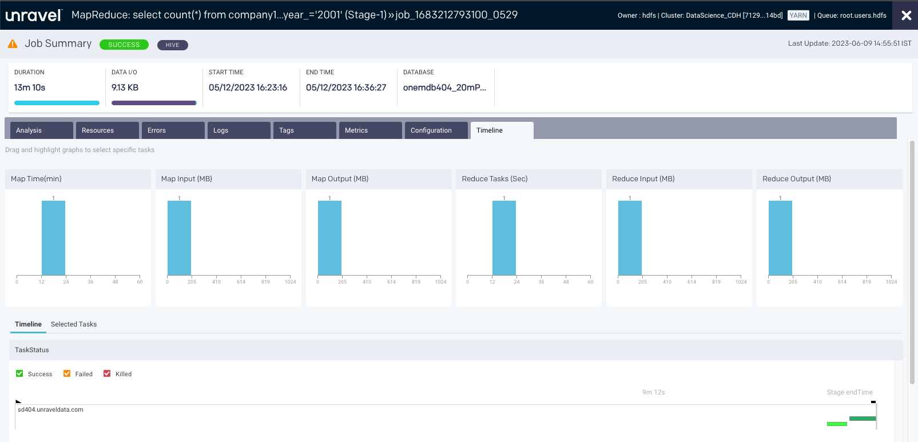
Task: Click the light green task bar in timeline
Action: point(837,424)
